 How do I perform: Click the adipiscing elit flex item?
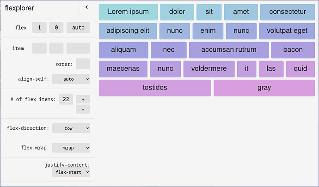(x=128, y=31)
